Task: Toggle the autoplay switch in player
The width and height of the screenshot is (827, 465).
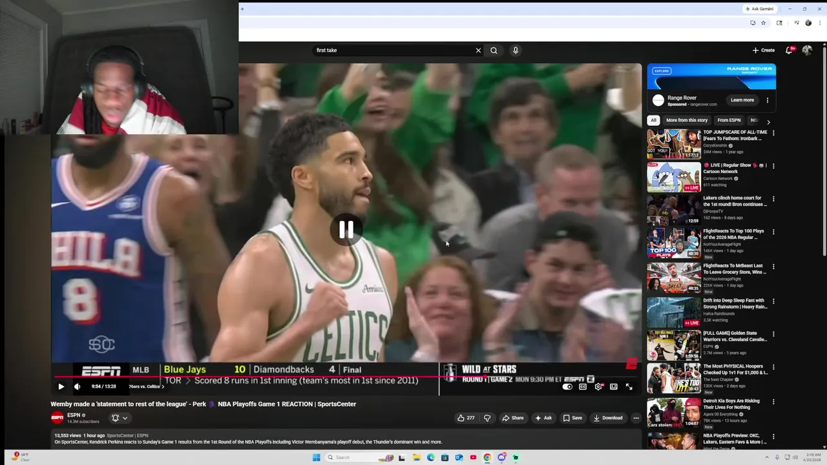Action: point(567,387)
